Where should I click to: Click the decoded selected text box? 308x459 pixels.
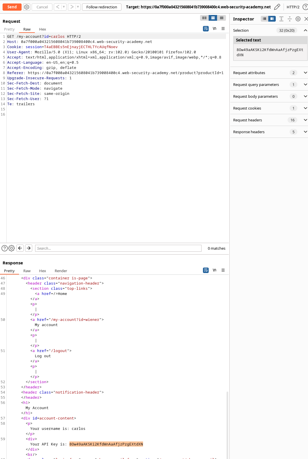click(270, 52)
